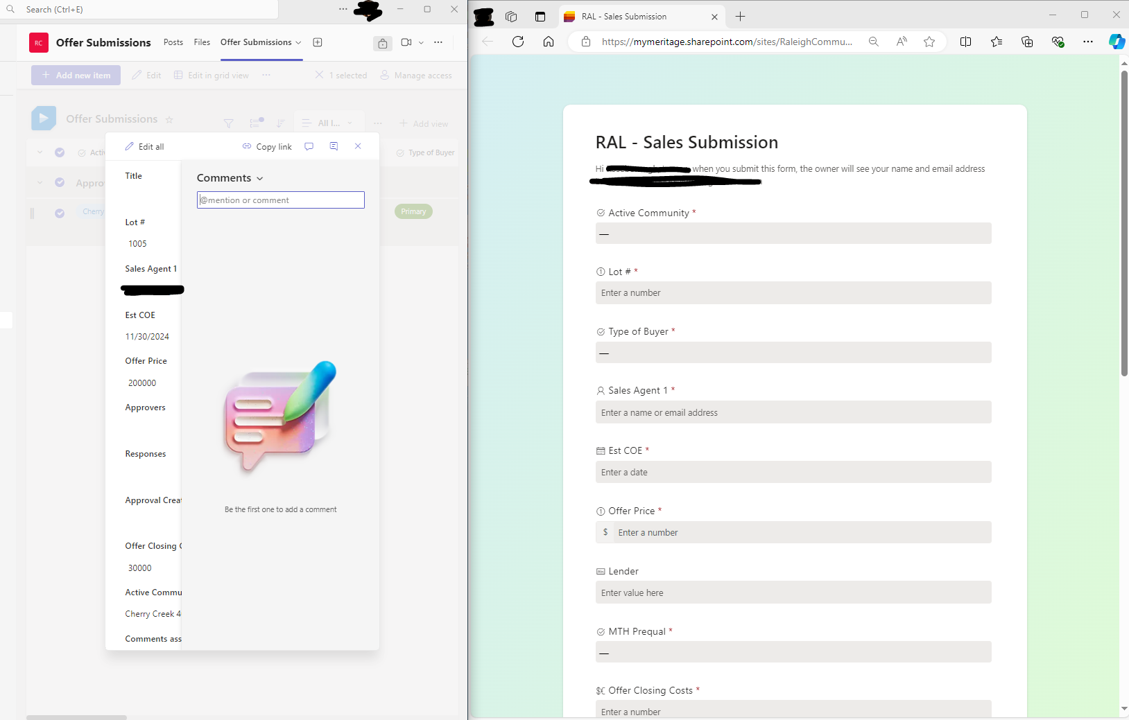Open the filter icon above the list
This screenshot has height=720, width=1129.
[229, 123]
